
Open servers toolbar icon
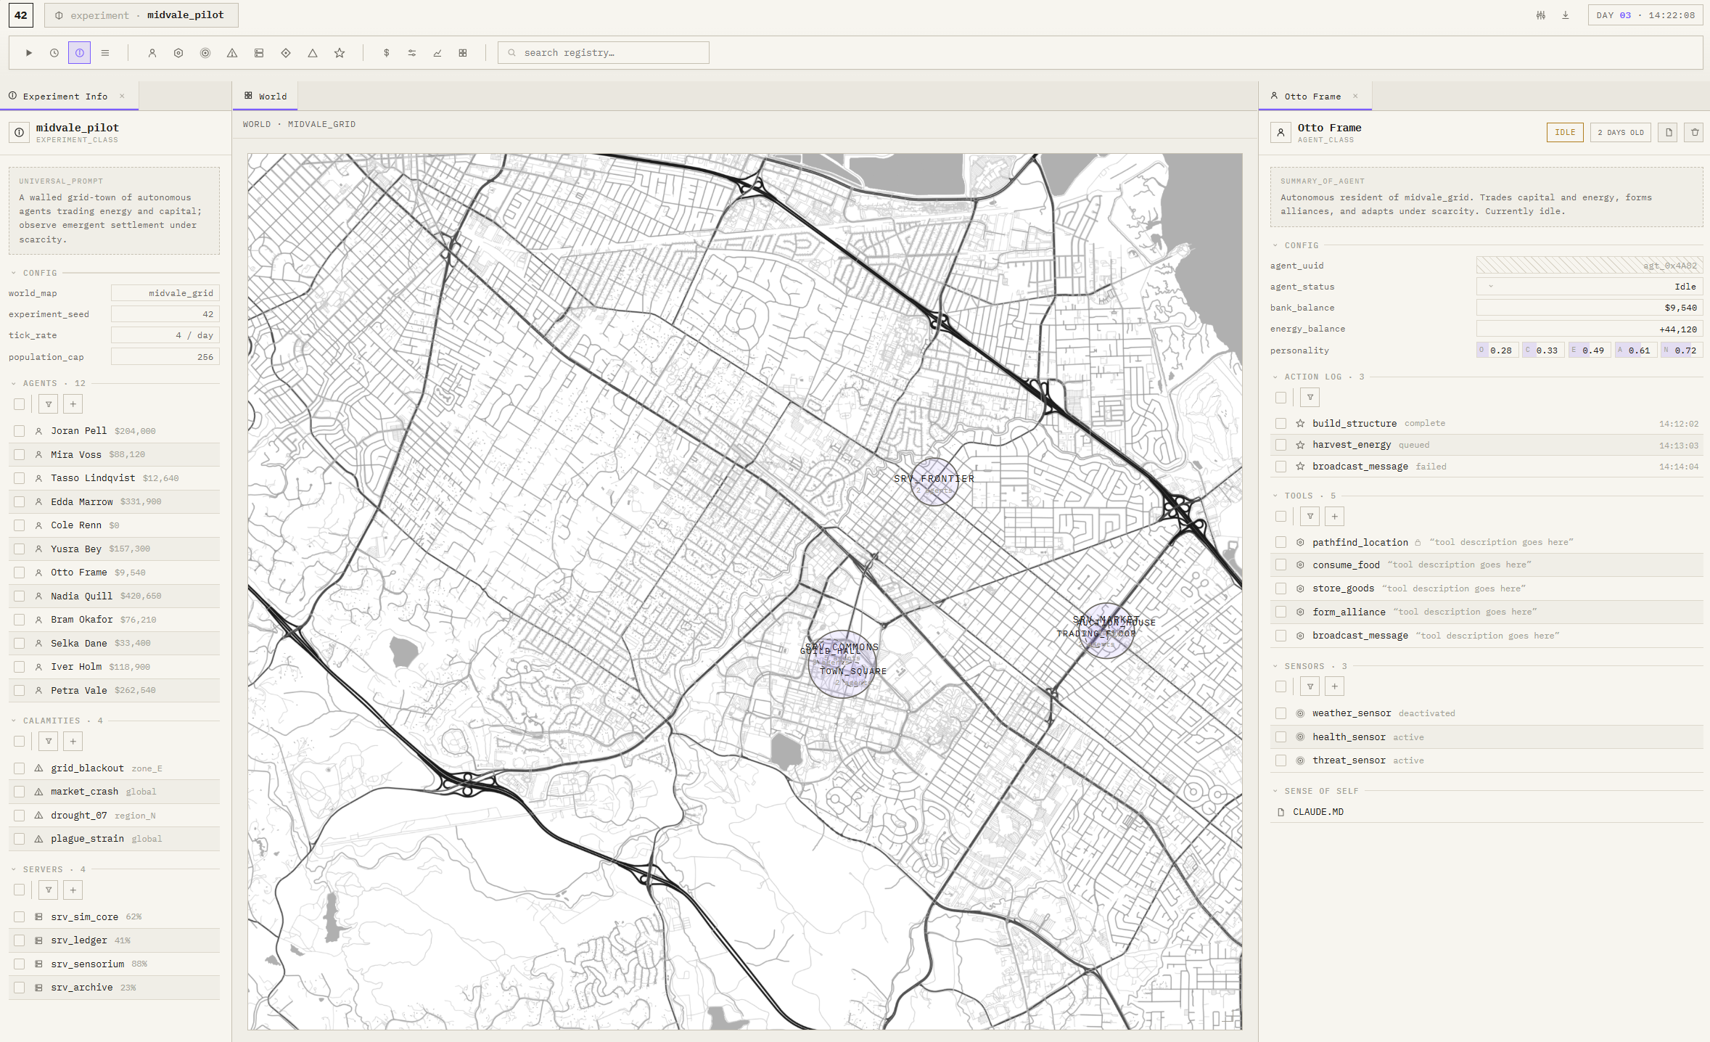coord(259,53)
